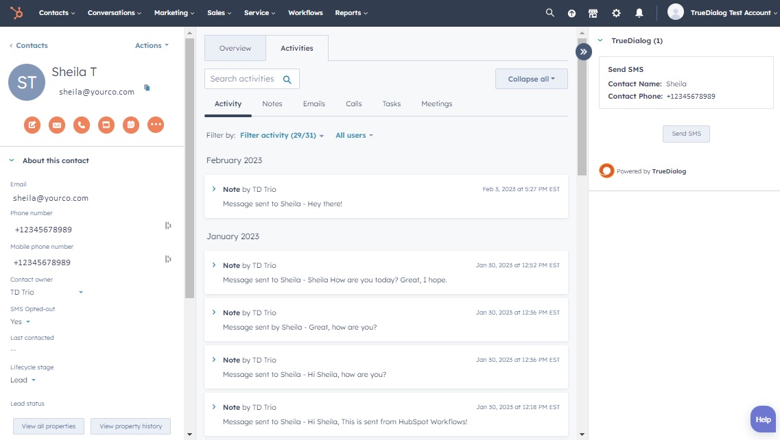This screenshot has width=780, height=440.
Task: Click the Search activities input field
Action: [x=243, y=79]
